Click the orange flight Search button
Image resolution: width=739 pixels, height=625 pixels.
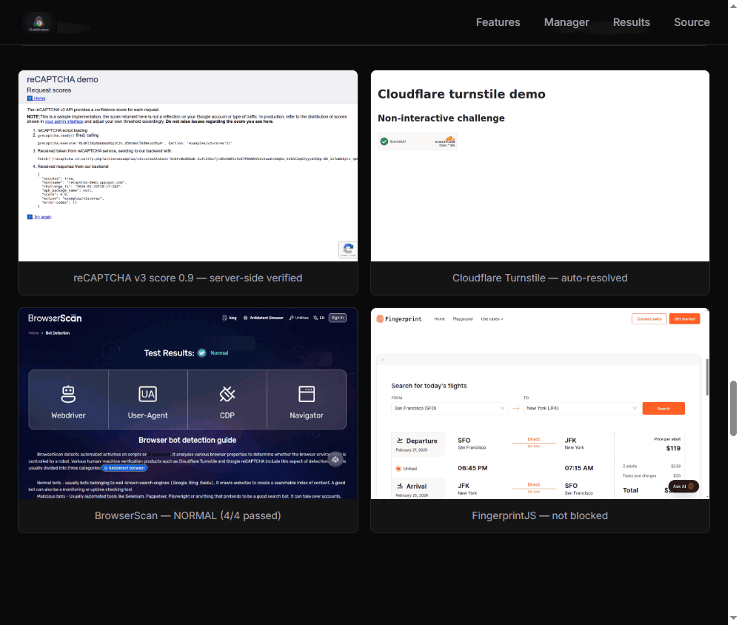tap(663, 409)
